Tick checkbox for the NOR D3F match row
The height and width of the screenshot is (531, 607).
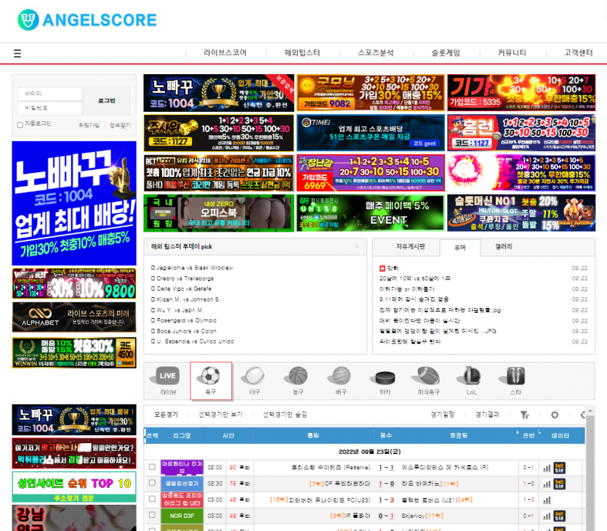152,516
